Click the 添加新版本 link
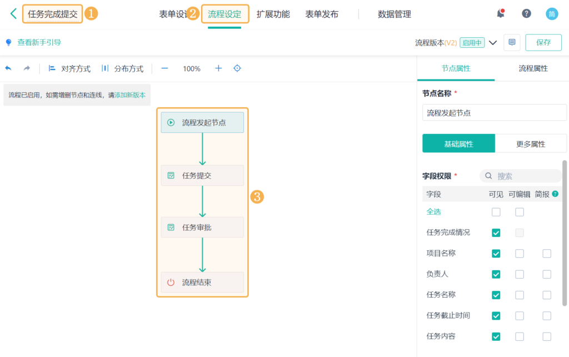This screenshot has width=569, height=357. click(x=128, y=95)
